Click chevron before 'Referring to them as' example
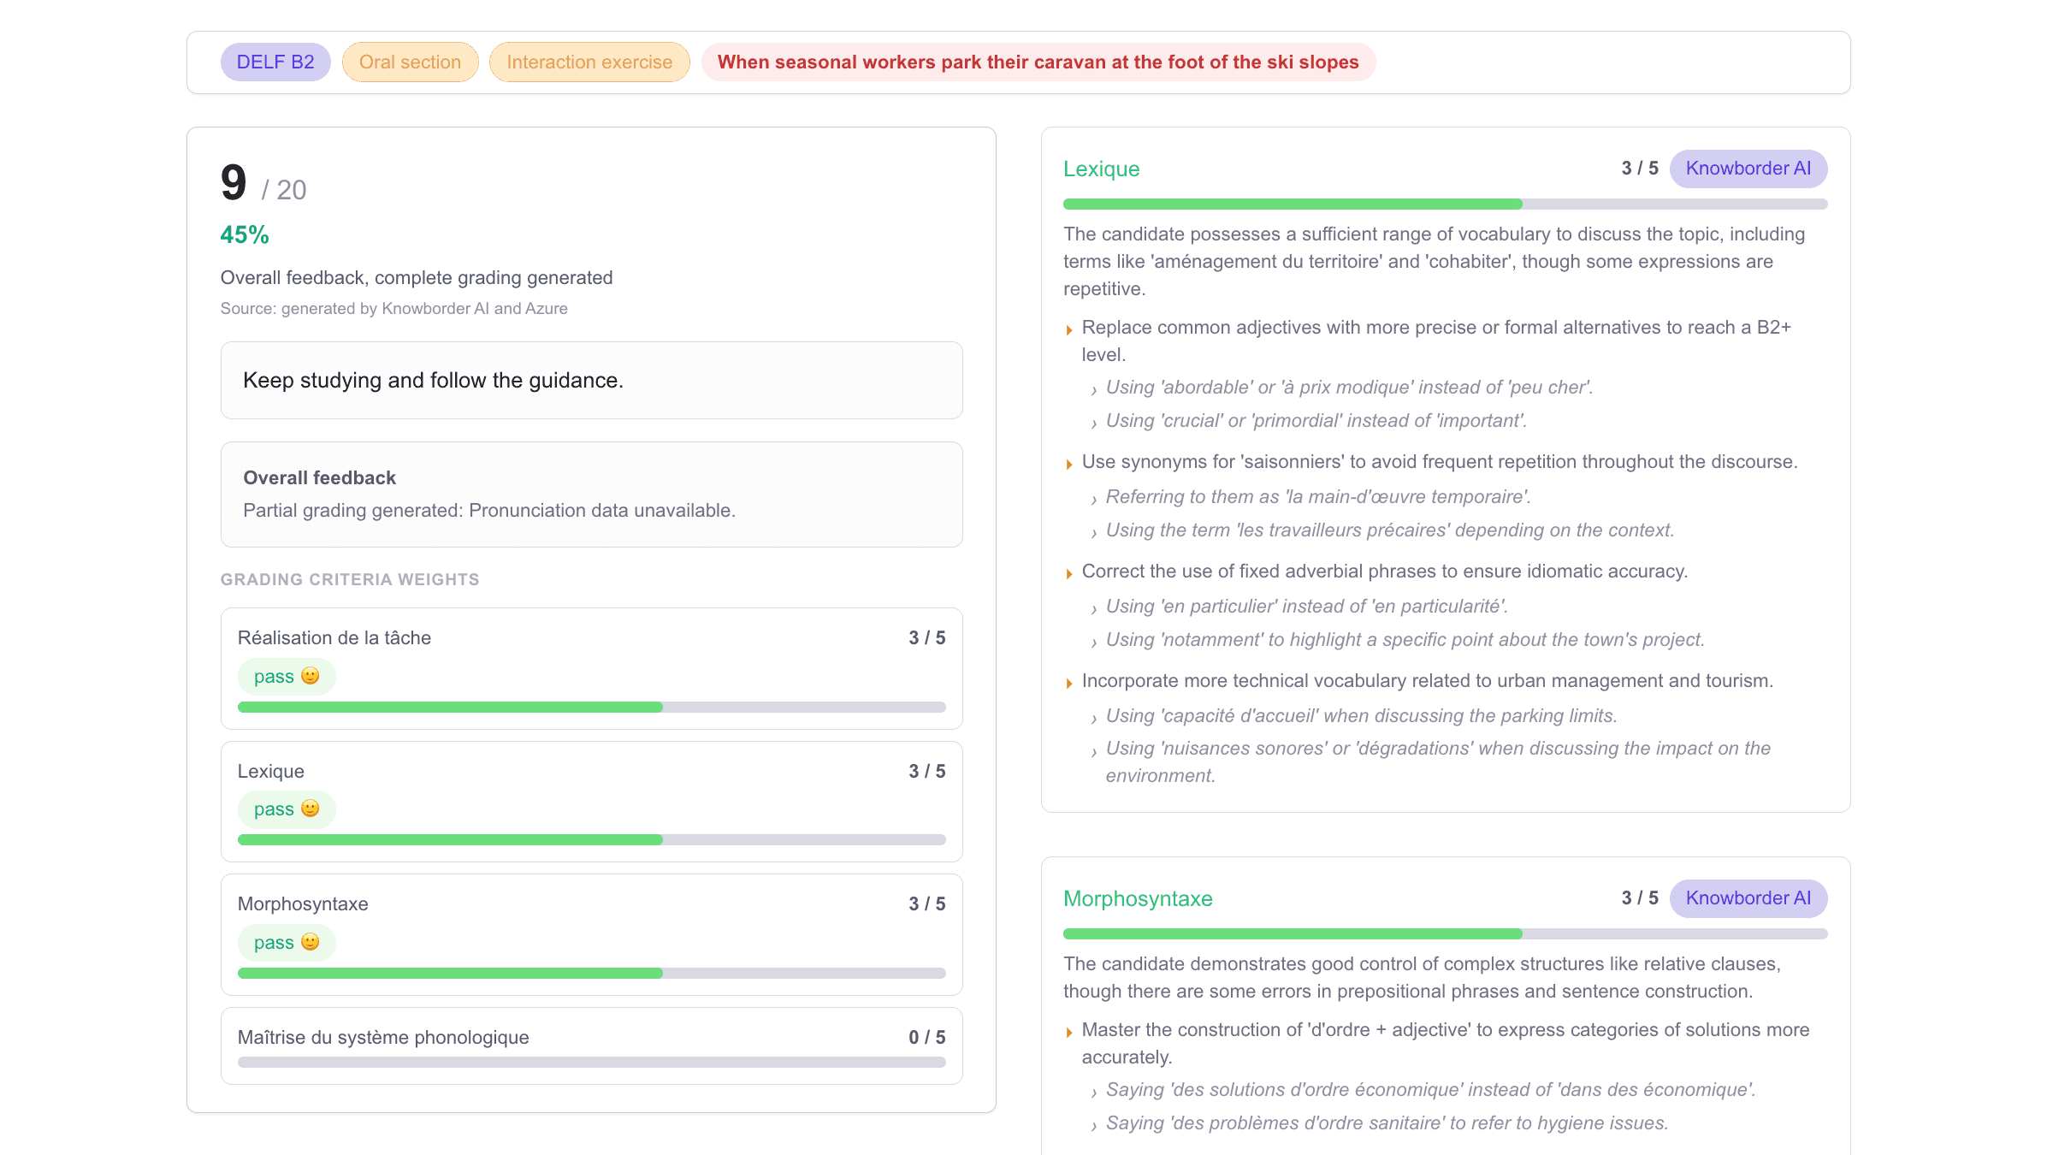The height and width of the screenshot is (1155, 2053). point(1094,500)
